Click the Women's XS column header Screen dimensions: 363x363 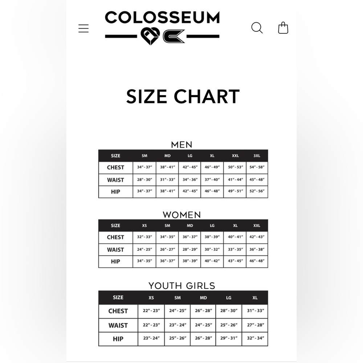coord(144,225)
